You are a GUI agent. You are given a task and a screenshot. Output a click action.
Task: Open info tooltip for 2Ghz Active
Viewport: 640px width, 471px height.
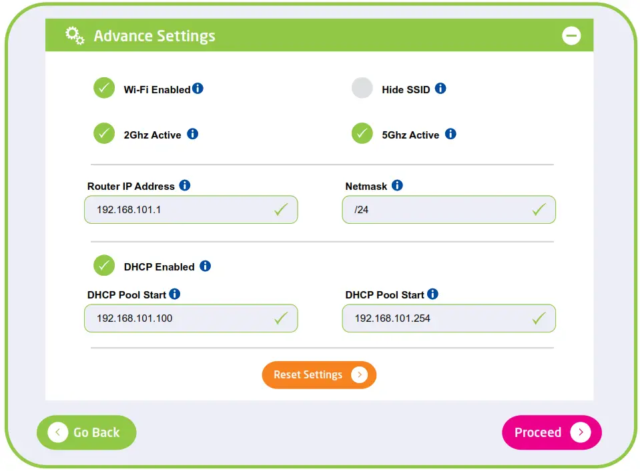(x=192, y=134)
